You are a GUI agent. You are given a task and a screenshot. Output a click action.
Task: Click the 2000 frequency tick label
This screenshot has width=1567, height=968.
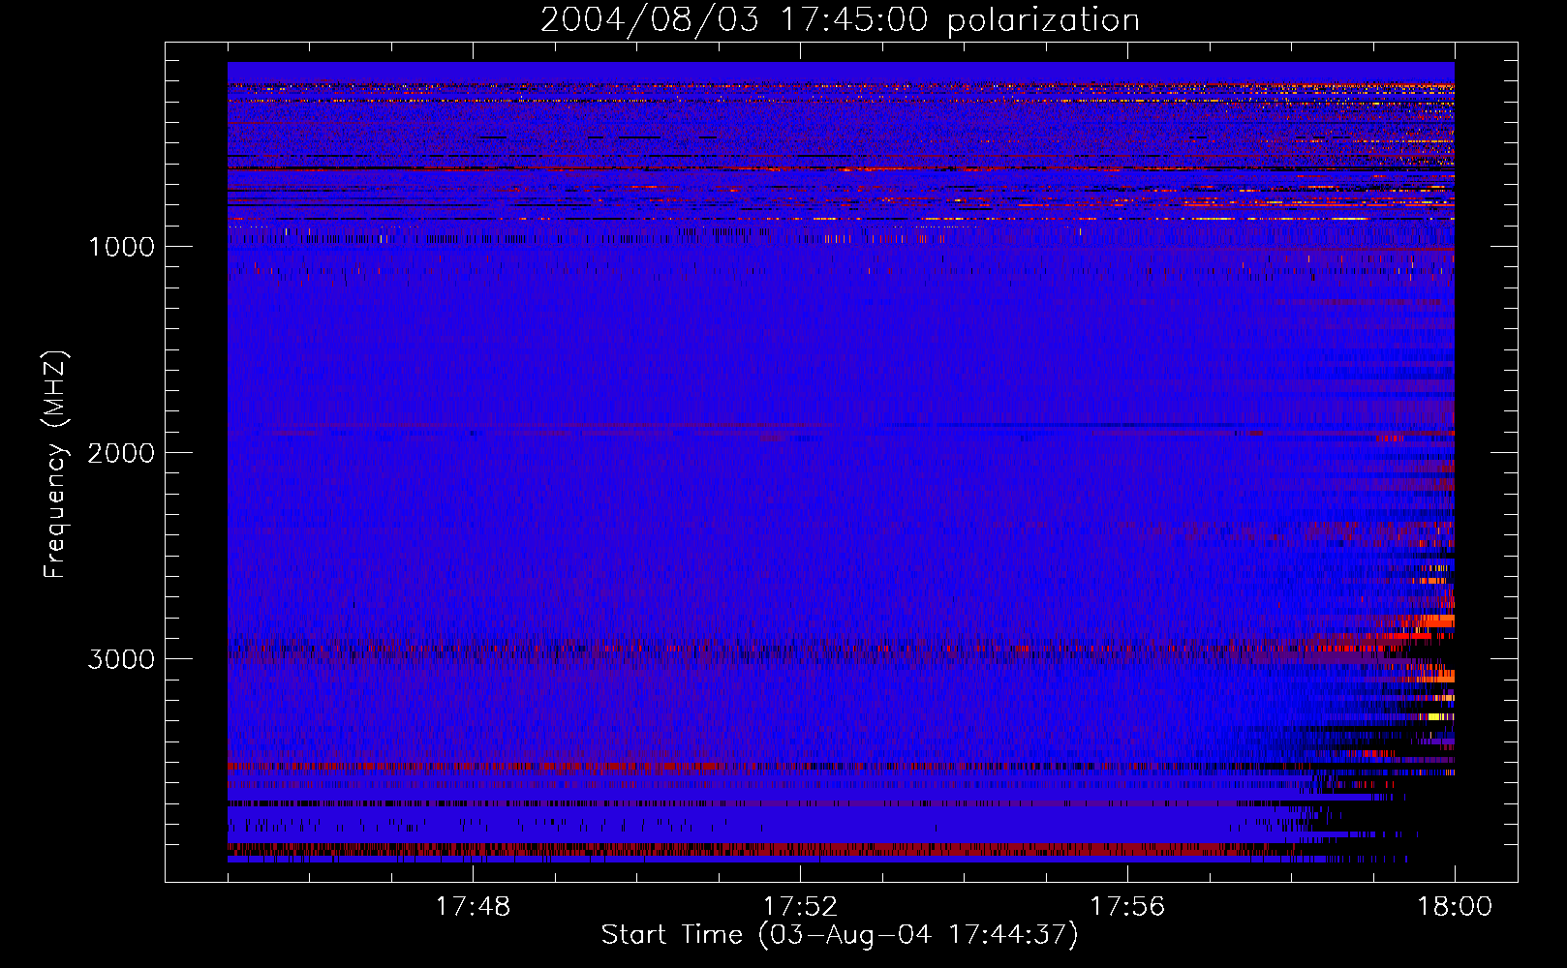click(x=121, y=453)
